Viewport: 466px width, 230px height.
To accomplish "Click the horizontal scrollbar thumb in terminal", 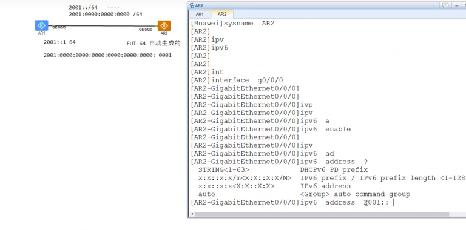I will click(322, 214).
